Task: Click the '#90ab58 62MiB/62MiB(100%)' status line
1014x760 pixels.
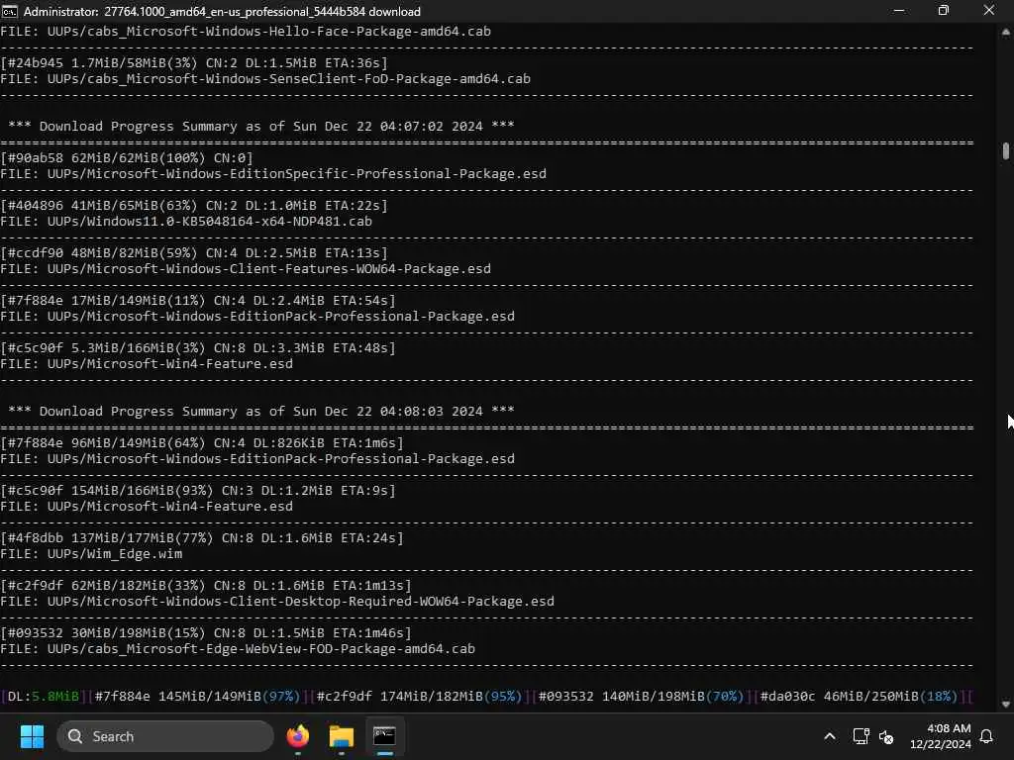Action: 127,157
